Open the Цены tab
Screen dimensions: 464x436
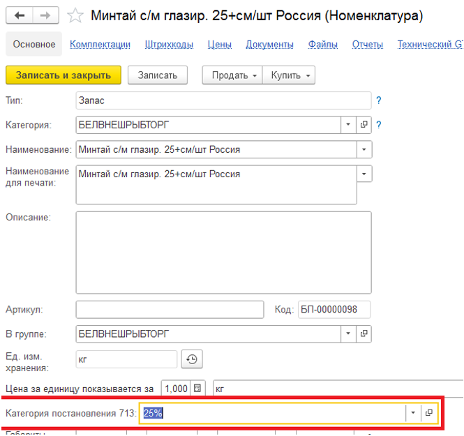[x=220, y=44]
